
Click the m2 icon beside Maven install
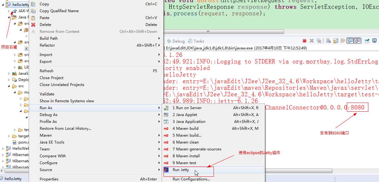point(166,156)
